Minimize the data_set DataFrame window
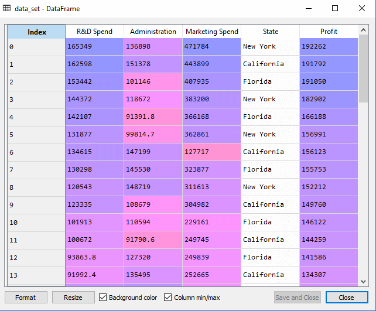The width and height of the screenshot is (376, 311). tap(308, 9)
